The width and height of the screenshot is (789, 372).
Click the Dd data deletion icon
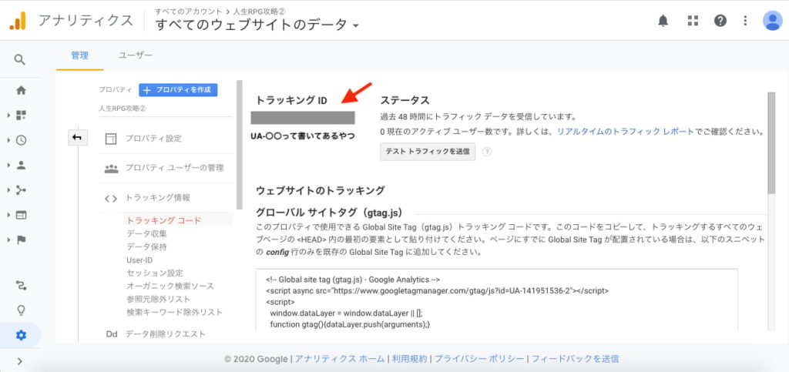111,334
